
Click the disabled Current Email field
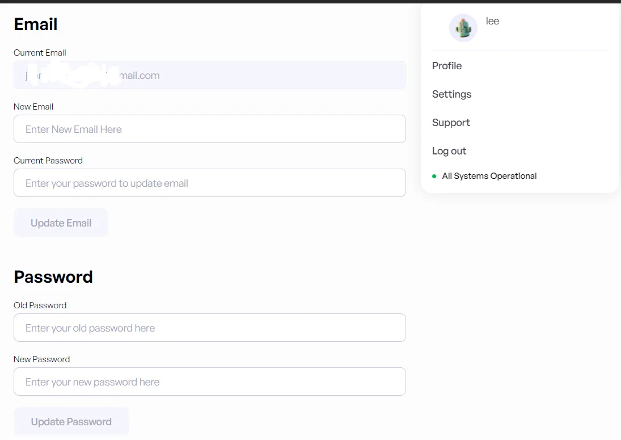(x=209, y=75)
